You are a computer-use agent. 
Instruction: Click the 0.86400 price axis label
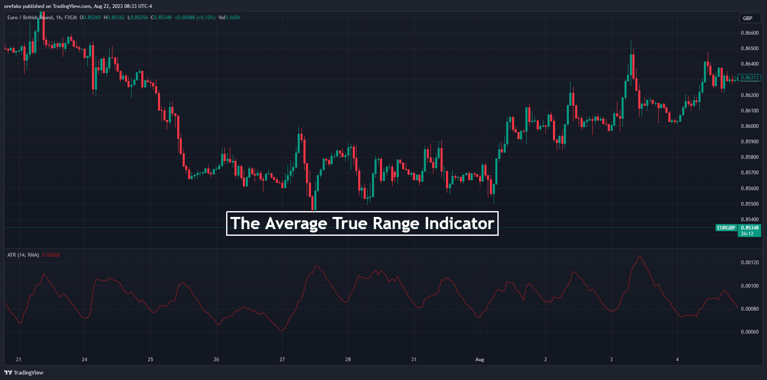[x=749, y=64]
